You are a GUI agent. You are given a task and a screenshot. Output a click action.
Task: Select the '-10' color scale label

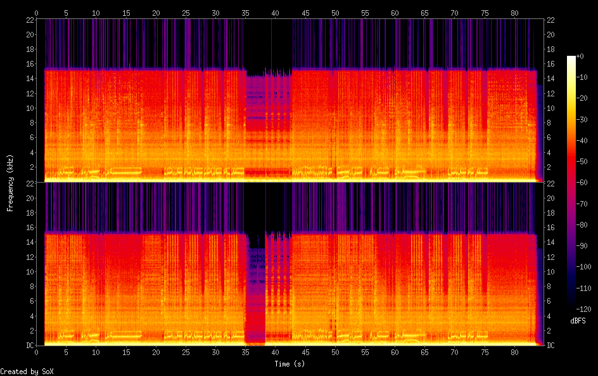tap(582, 77)
